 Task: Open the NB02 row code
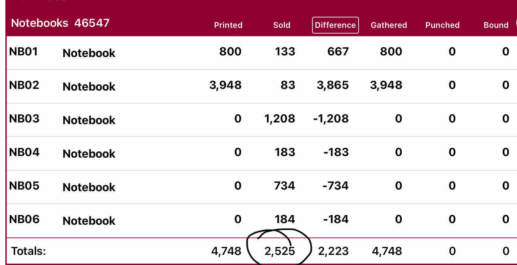click(24, 85)
